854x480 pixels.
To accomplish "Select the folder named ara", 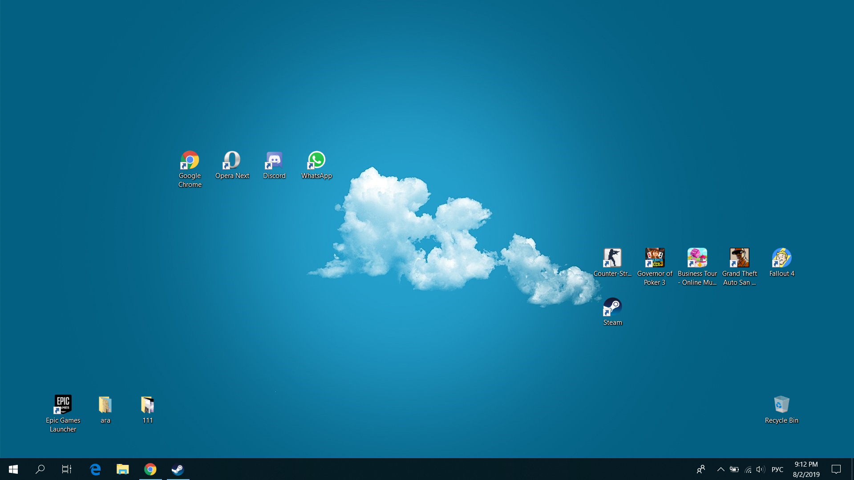I will pyautogui.click(x=105, y=410).
